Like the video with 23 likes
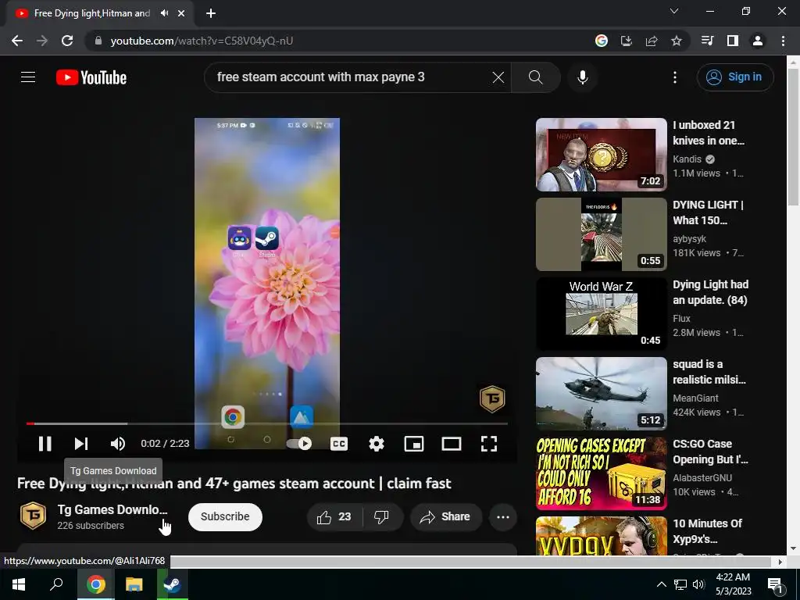This screenshot has width=800, height=600. 334,517
